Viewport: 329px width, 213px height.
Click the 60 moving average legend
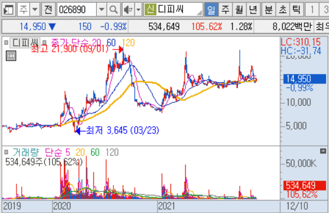pos(111,43)
